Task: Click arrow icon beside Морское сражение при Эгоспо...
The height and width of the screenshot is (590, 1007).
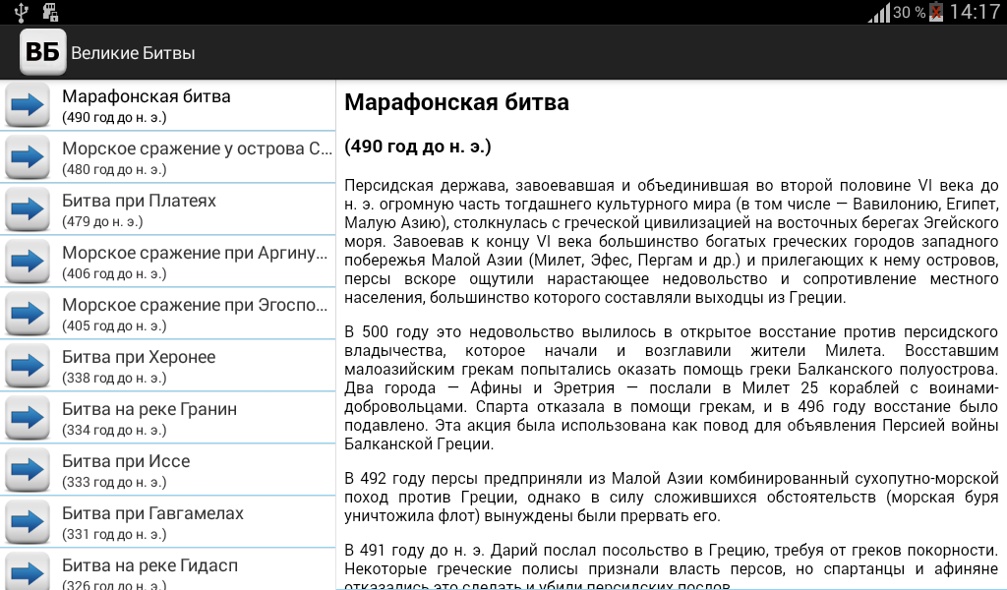Action: pos(28,313)
